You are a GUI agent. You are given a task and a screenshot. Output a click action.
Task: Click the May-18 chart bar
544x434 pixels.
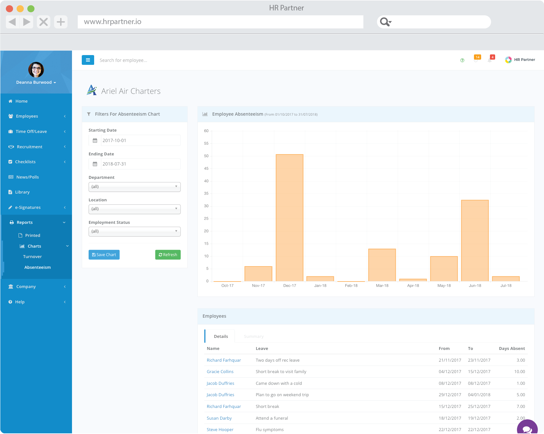(444, 269)
